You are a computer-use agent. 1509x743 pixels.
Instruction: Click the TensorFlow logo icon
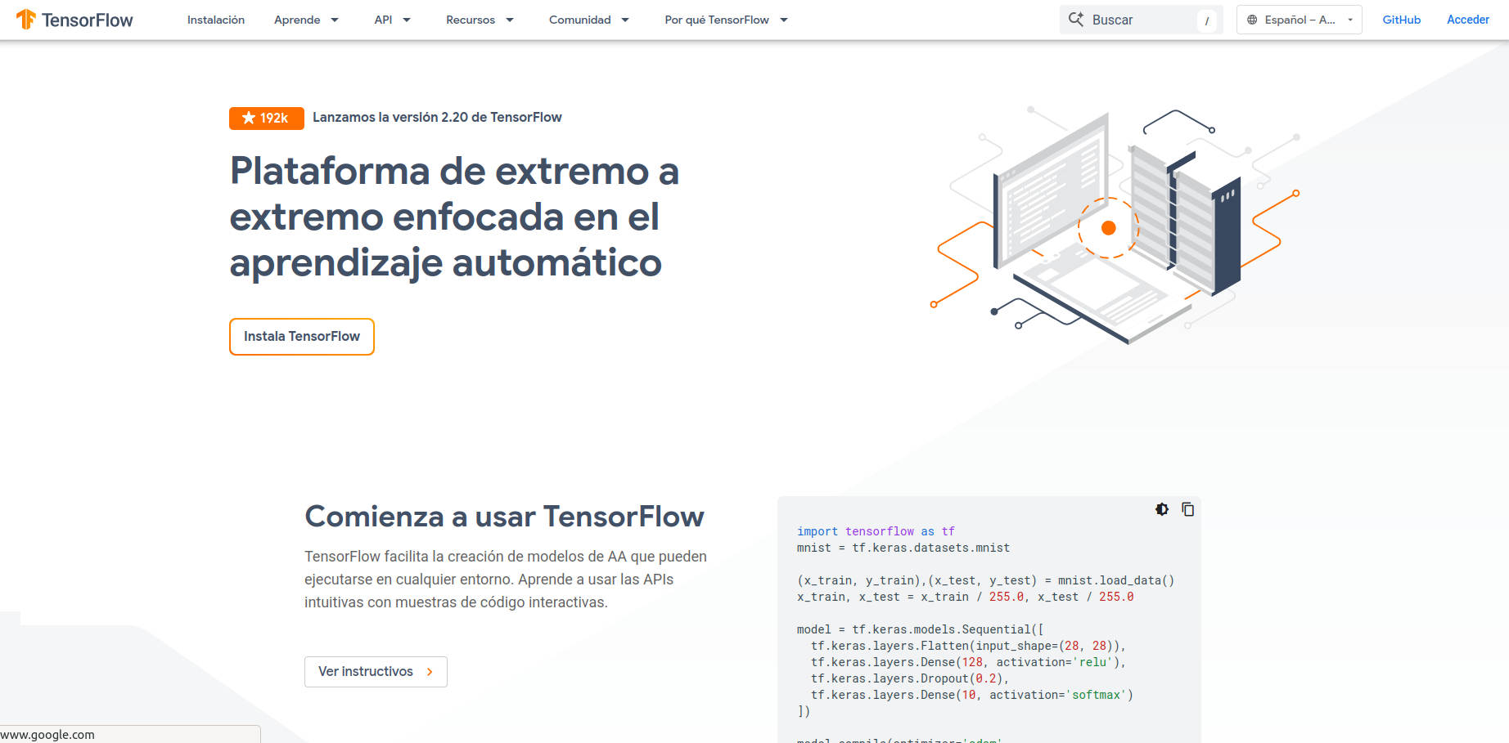click(x=26, y=20)
